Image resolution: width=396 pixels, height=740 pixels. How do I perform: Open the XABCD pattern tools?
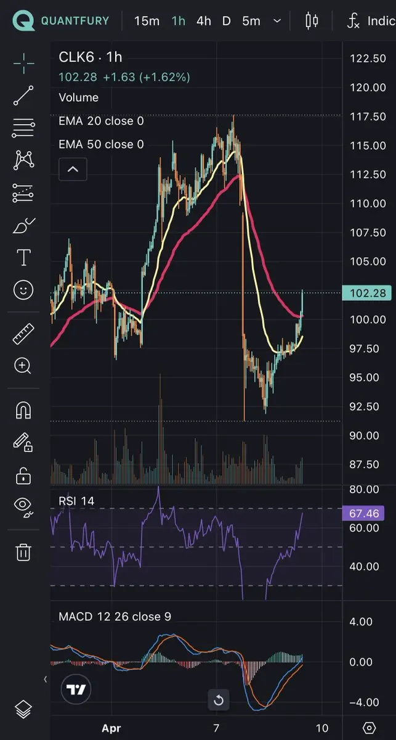coord(23,160)
